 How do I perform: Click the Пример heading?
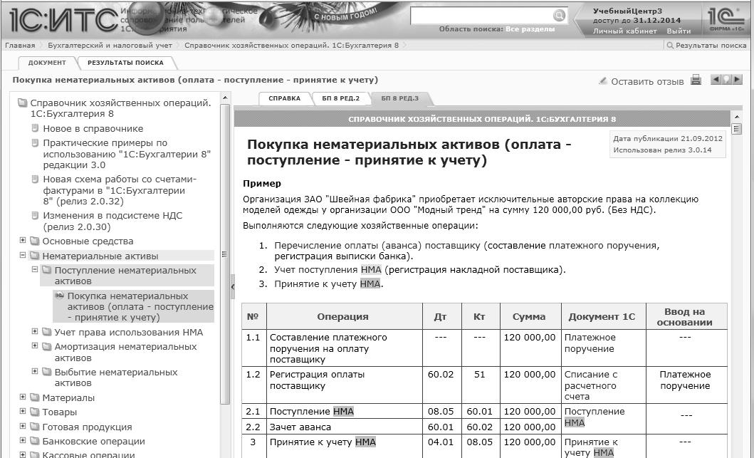(x=261, y=183)
